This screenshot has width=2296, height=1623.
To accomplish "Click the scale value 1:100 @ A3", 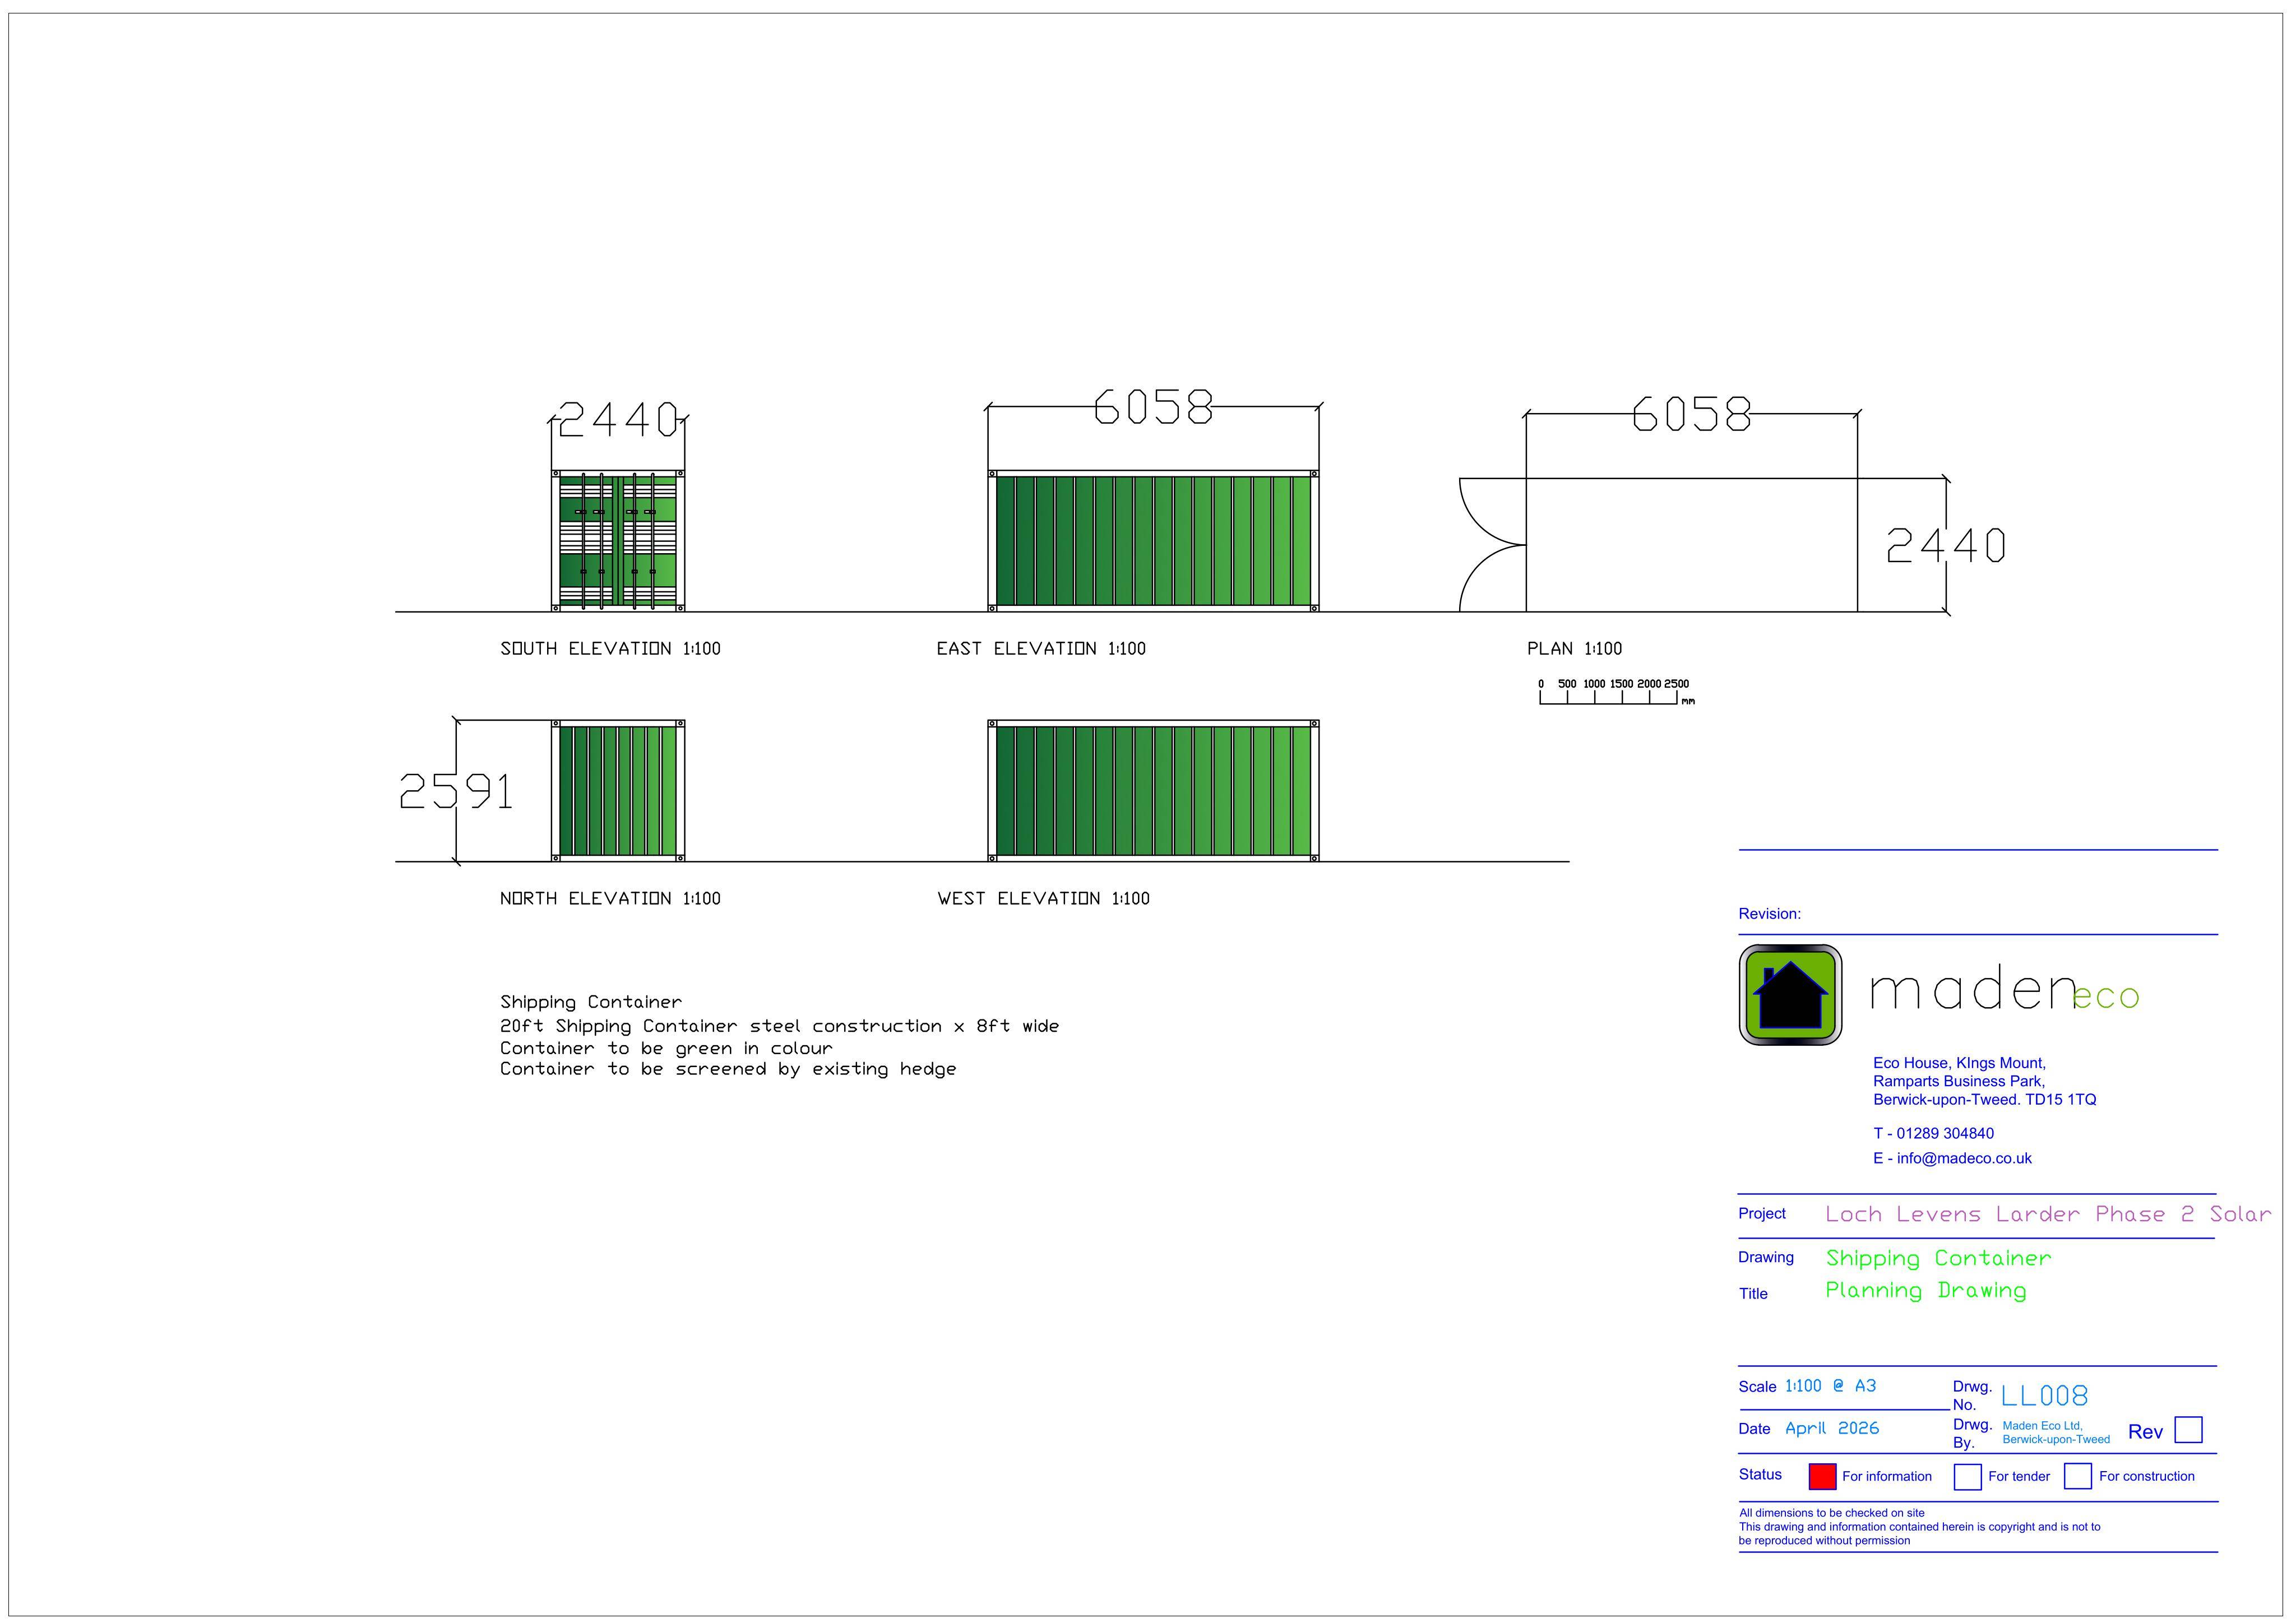I will 1830,1386.
